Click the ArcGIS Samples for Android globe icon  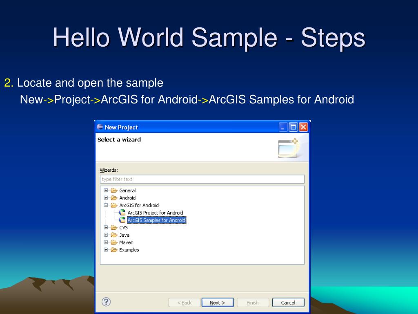[x=122, y=220]
